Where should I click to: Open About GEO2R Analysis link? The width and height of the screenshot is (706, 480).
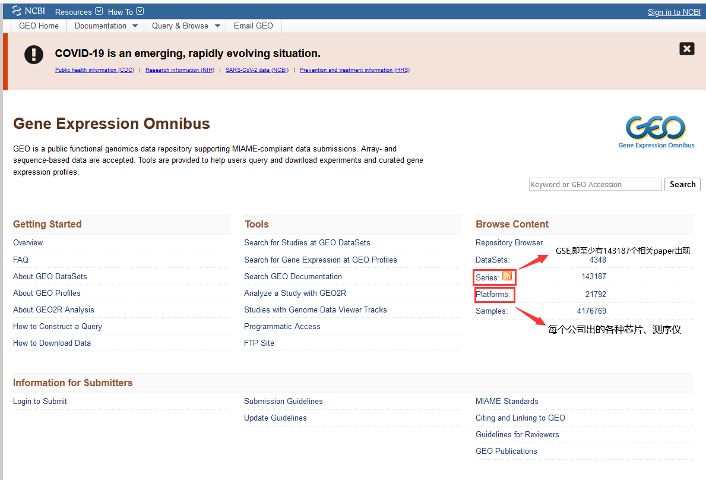(x=53, y=310)
